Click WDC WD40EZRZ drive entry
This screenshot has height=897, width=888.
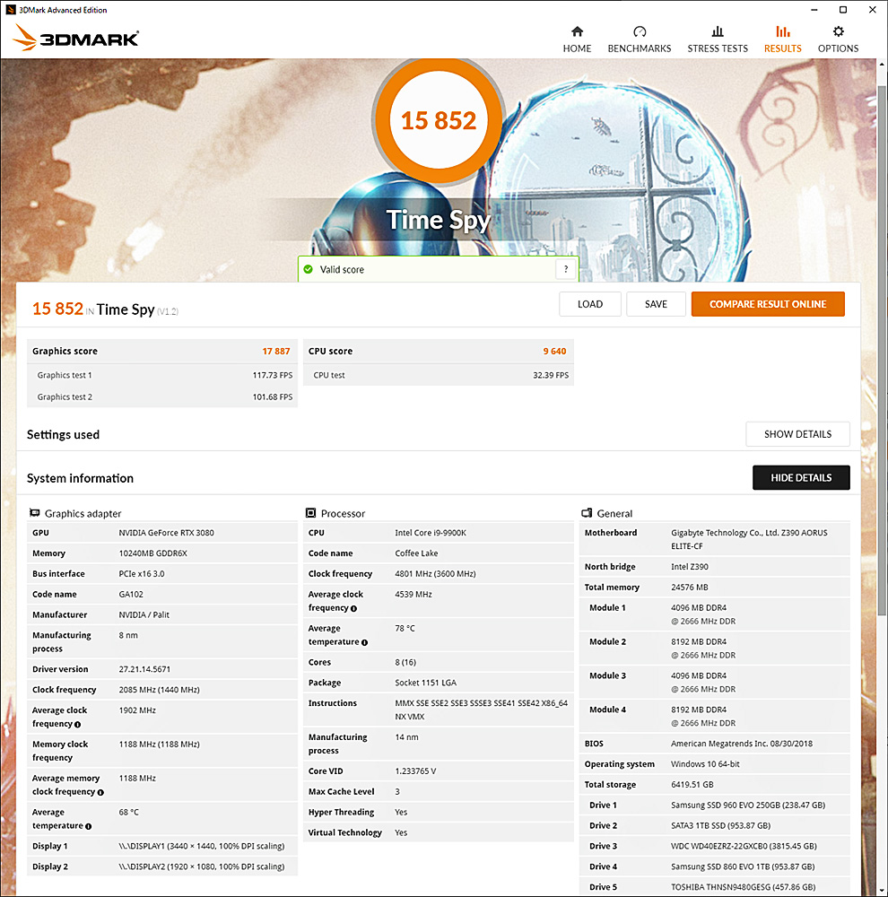(744, 846)
